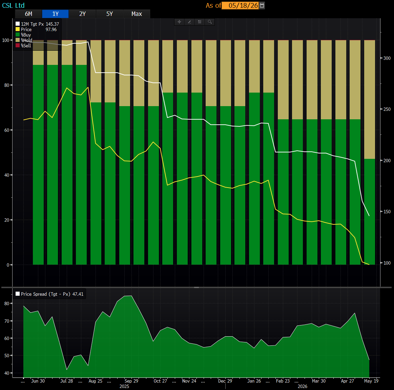
Task: Switch to the 6M range tab
Action: (x=28, y=14)
